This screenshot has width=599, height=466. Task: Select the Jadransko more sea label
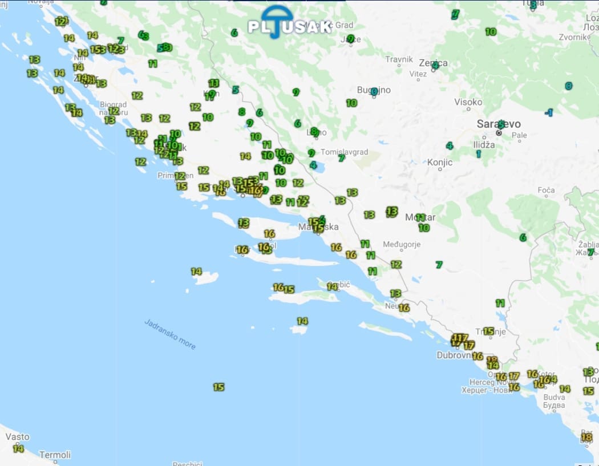(x=170, y=334)
